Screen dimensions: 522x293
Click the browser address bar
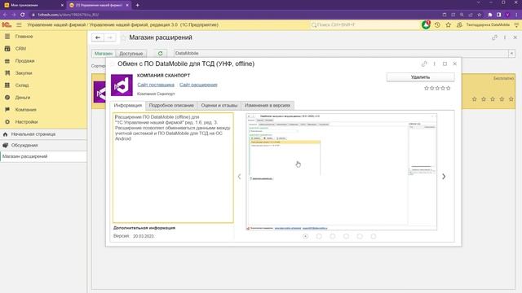pos(233,15)
